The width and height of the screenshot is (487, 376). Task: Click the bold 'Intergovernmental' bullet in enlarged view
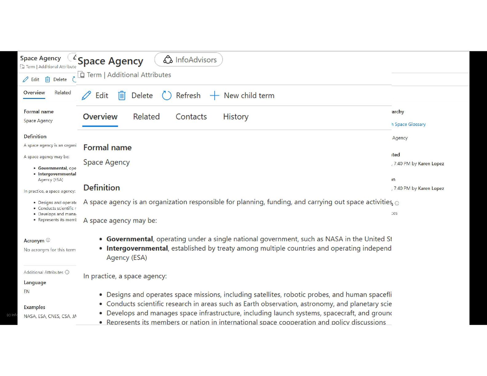(137, 248)
